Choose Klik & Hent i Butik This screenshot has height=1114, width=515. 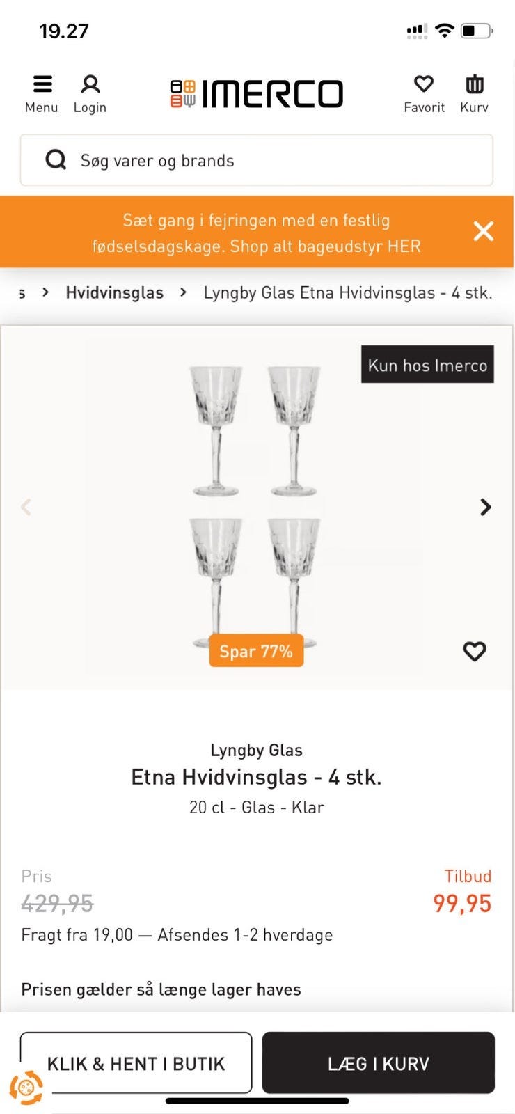(136, 1062)
